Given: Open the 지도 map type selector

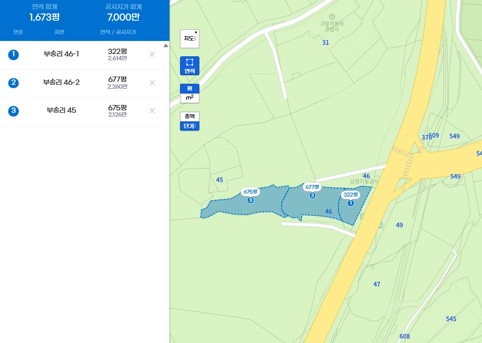Looking at the screenshot, I should tap(190, 39).
